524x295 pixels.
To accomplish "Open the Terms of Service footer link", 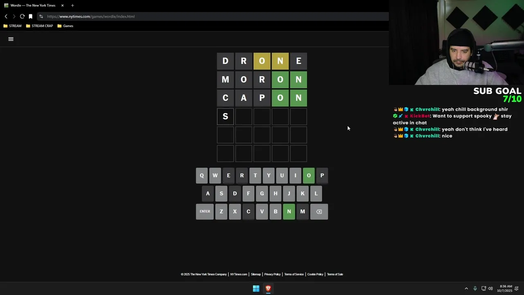I will point(294,275).
